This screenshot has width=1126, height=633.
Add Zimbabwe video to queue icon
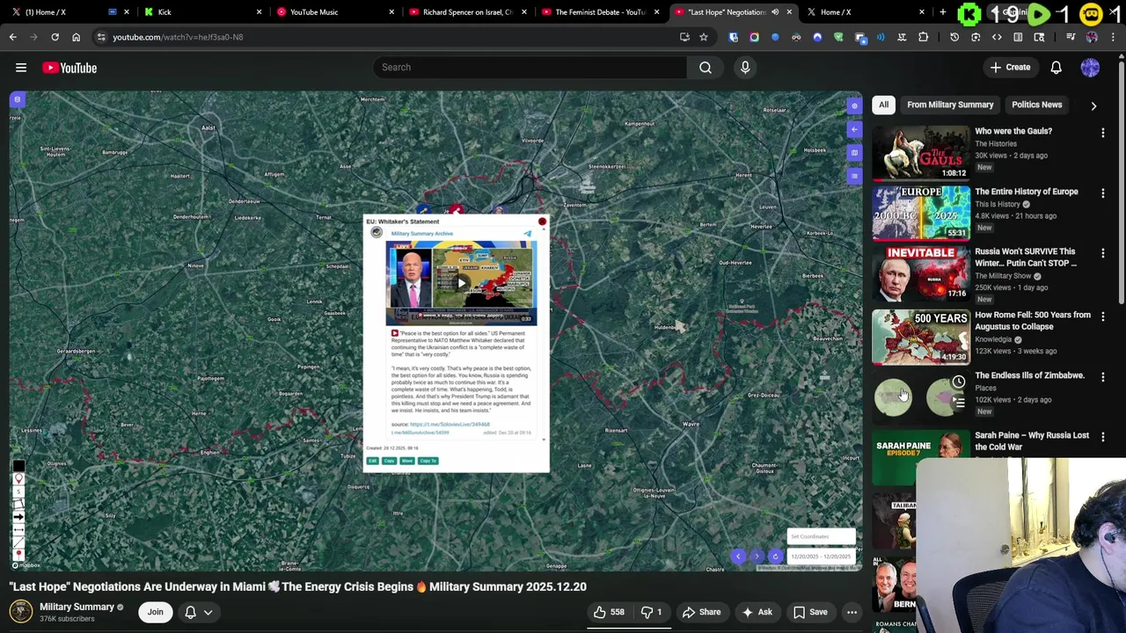tap(958, 403)
